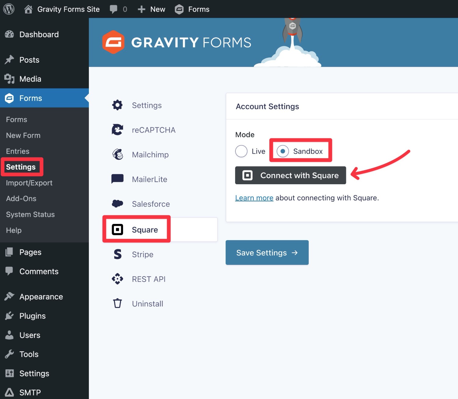This screenshot has width=458, height=399.
Task: Click the Tools wrench icon
Action: point(9,354)
